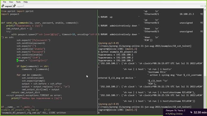This screenshot has width=207, height=116.
Task: Click the '32:30 min' duration label
Action: (x=200, y=112)
